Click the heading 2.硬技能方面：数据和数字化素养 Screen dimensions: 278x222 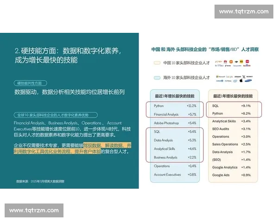click(68, 51)
